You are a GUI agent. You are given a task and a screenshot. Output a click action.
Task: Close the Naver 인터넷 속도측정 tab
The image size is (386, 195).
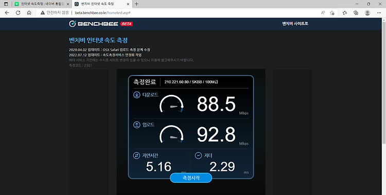pyautogui.click(x=68, y=4)
